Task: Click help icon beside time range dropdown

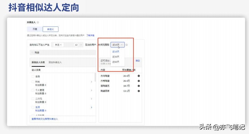Action: click(x=127, y=45)
